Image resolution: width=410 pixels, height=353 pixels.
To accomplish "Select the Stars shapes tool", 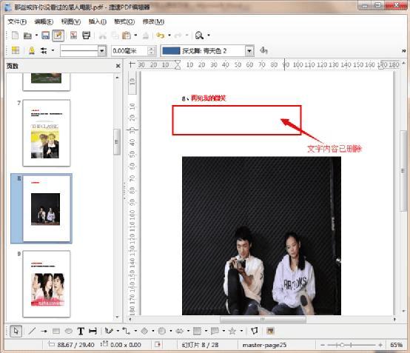I will tap(232, 331).
